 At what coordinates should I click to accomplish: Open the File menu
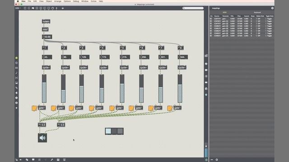[x=29, y=1]
